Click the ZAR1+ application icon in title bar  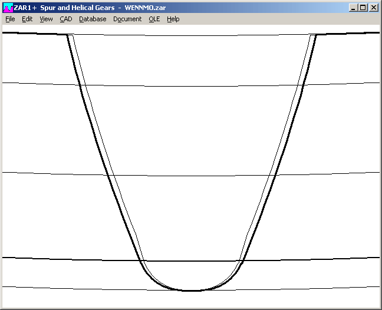click(x=8, y=8)
